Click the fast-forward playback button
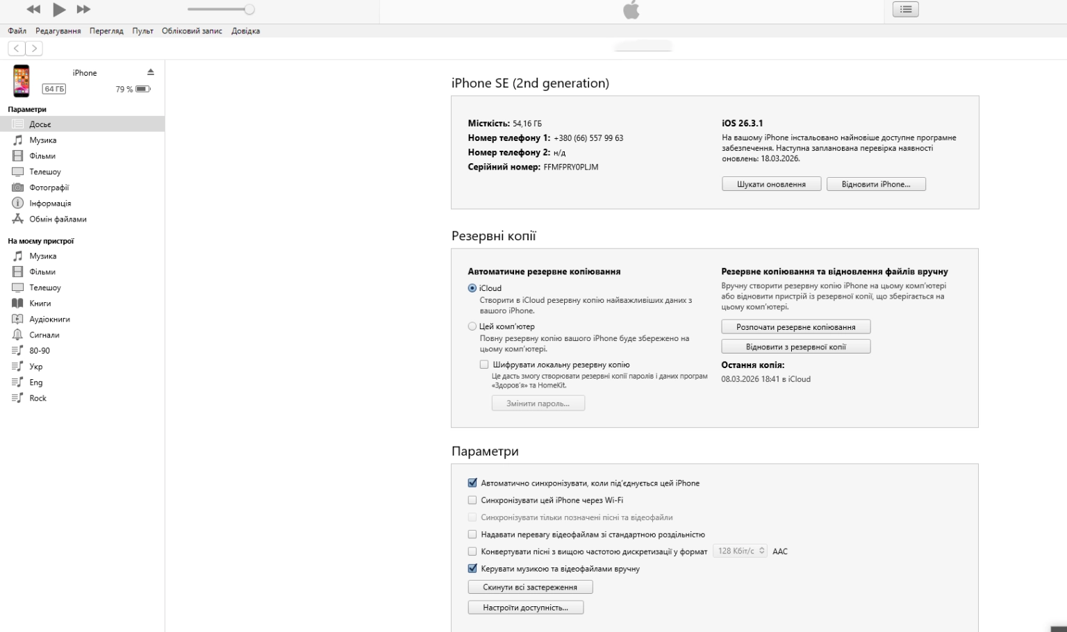Viewport: 1067px width, 632px height. click(x=83, y=9)
